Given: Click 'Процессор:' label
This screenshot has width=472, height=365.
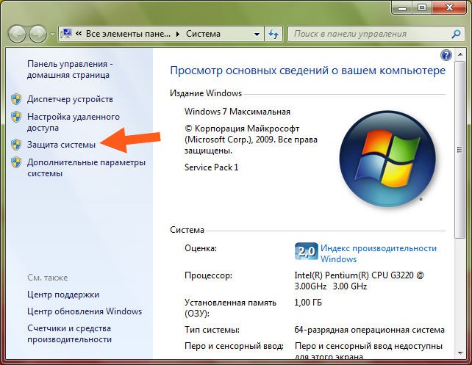Looking at the screenshot, I should (208, 275).
